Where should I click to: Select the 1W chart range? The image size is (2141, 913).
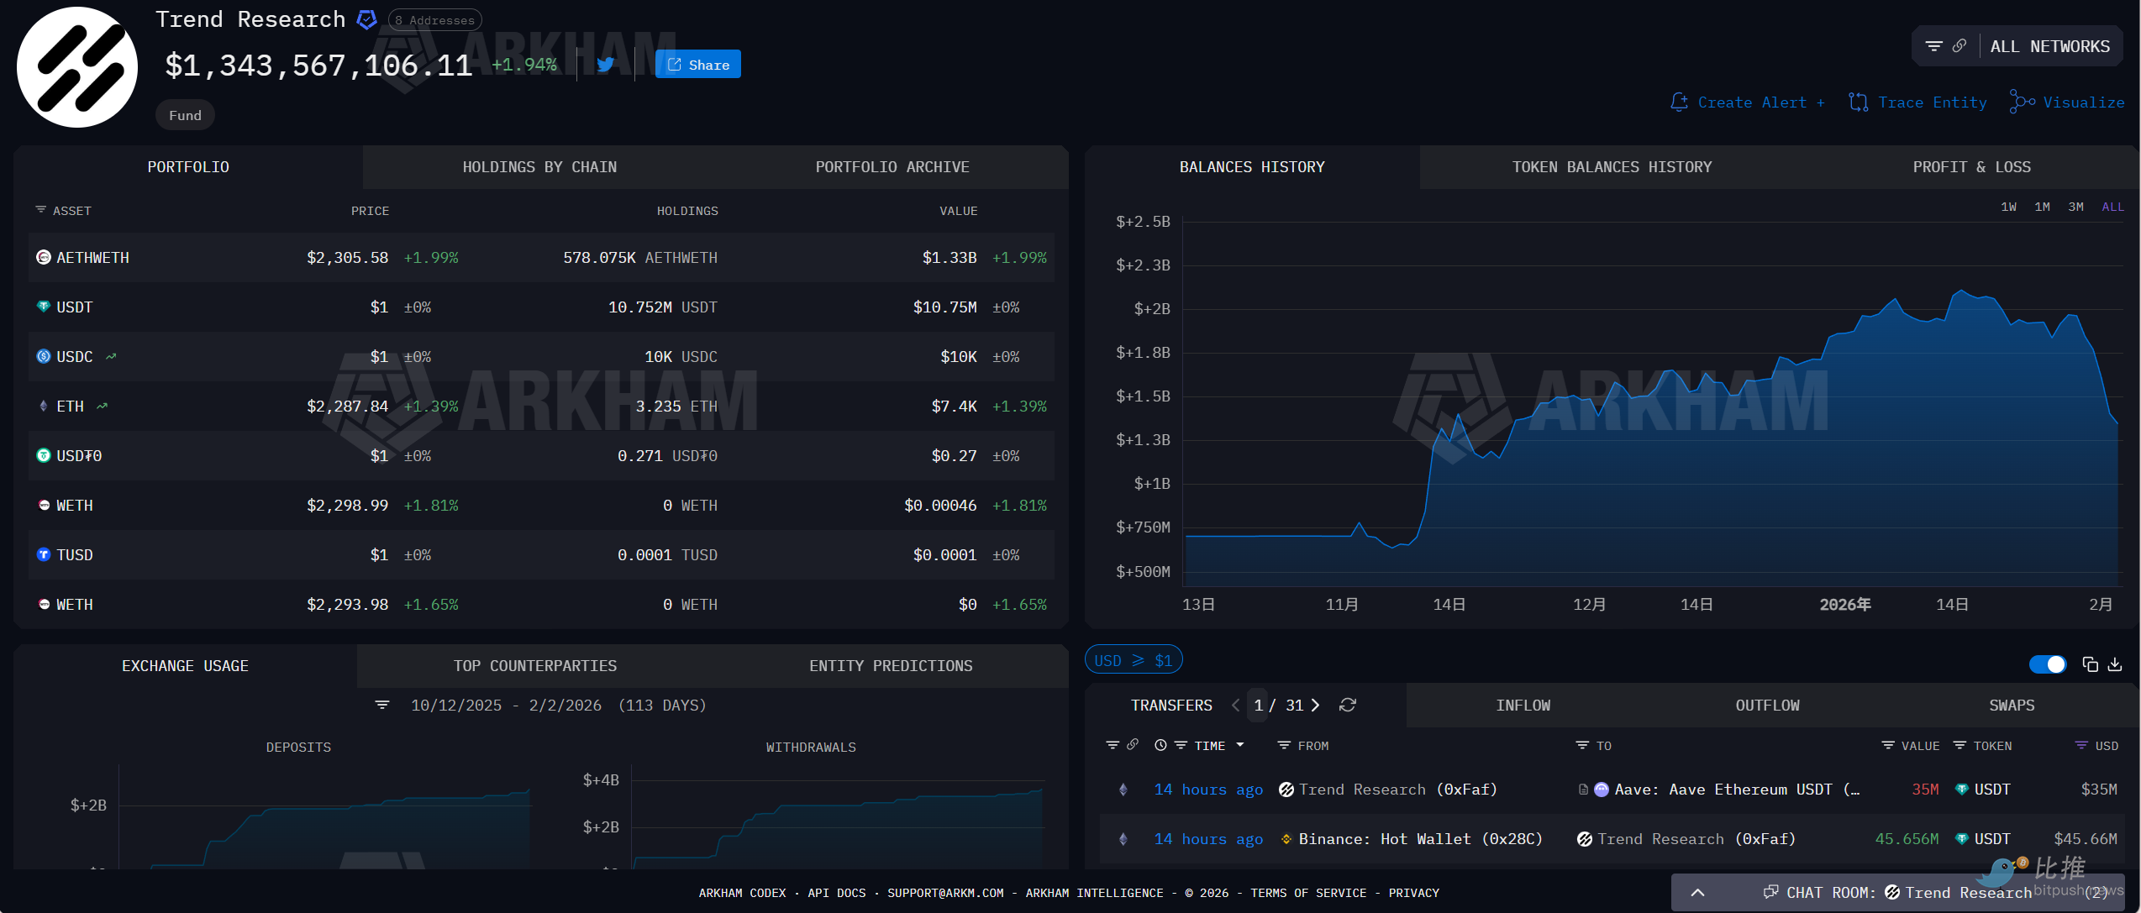pos(2008,207)
